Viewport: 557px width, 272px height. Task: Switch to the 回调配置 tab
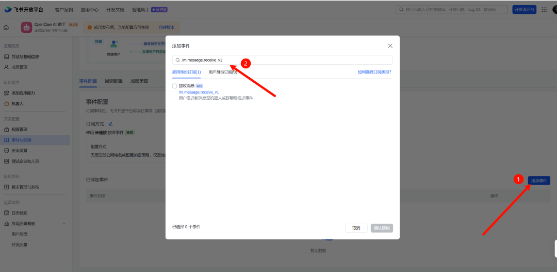[x=113, y=81]
